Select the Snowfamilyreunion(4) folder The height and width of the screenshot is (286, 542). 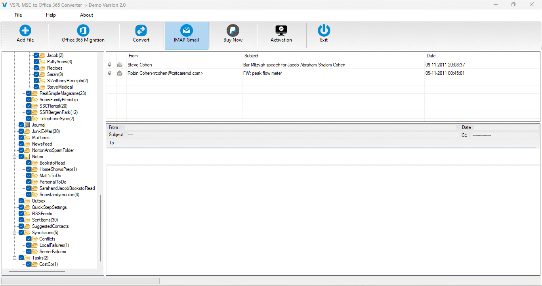click(59, 195)
